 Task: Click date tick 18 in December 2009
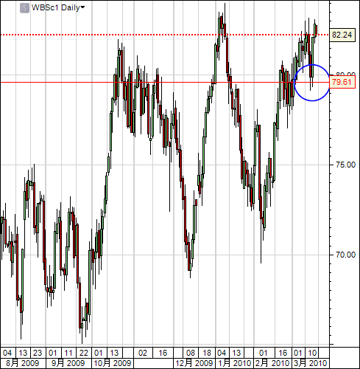pos(207,353)
